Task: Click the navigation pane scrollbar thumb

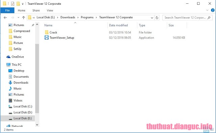Action: (x=37, y=79)
